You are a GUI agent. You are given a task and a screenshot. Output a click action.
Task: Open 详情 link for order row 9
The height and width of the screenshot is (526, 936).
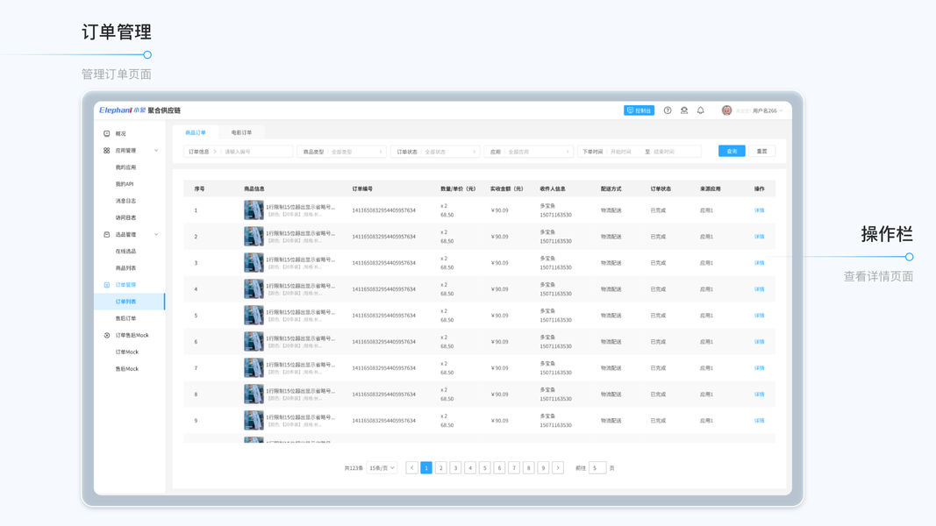click(760, 421)
